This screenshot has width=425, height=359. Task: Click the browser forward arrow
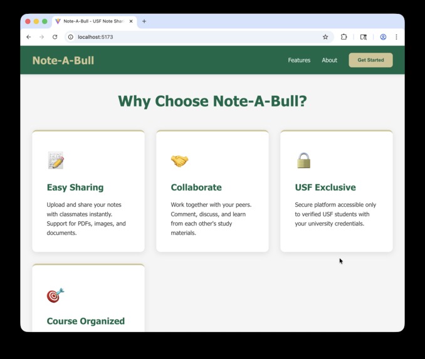click(41, 37)
